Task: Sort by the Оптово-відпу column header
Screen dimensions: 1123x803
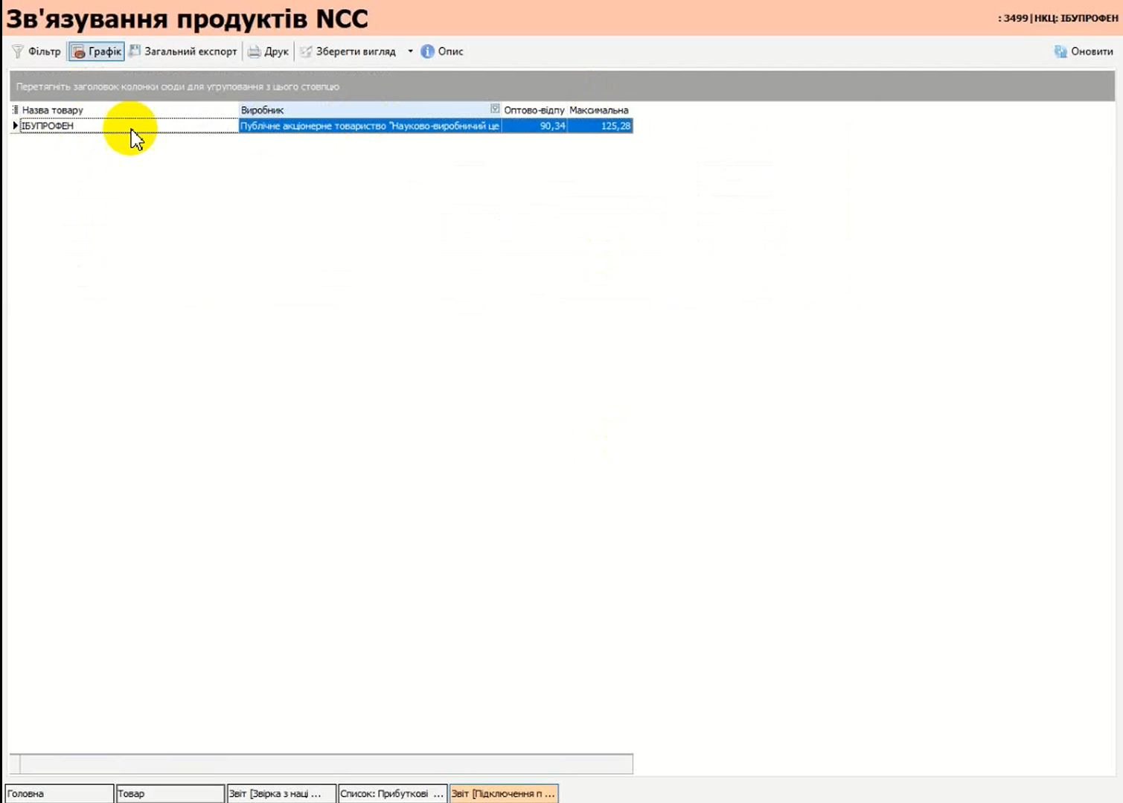Action: point(534,110)
